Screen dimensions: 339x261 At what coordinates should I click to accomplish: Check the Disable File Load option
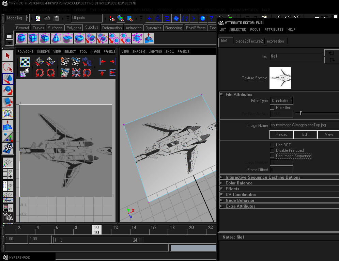[x=272, y=150]
